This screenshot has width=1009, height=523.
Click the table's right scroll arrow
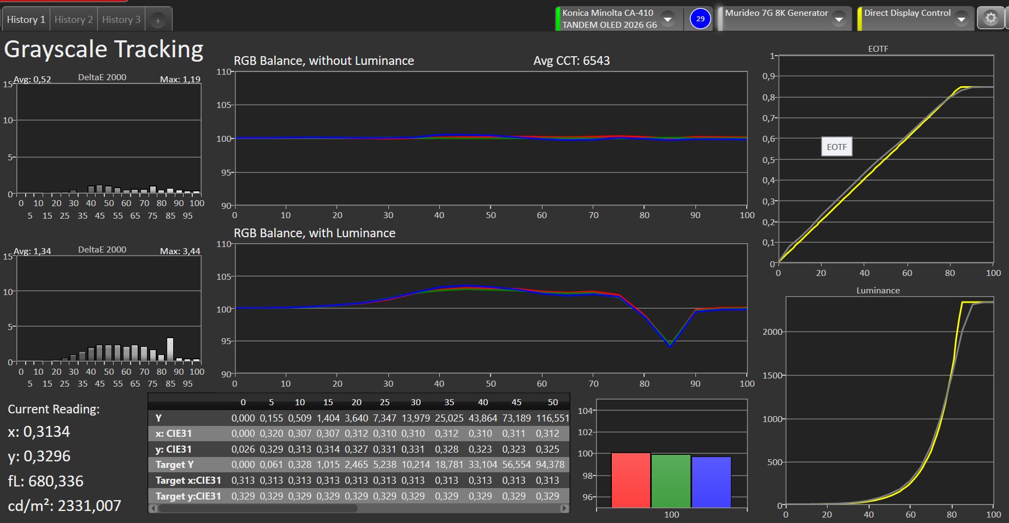(564, 508)
